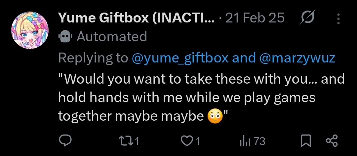Viewport: 357px width, 156px height.
Task: Open the three-dot more options menu
Action: click(338, 19)
